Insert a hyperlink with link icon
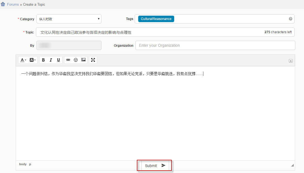 pyautogui.click(x=68, y=60)
